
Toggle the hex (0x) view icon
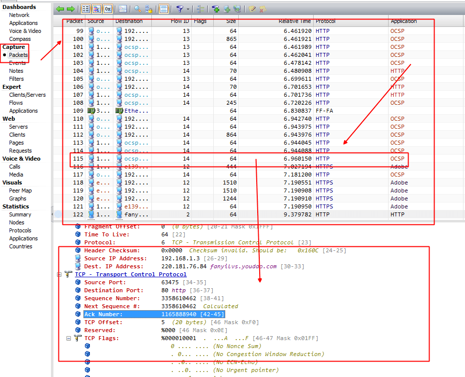108,9
